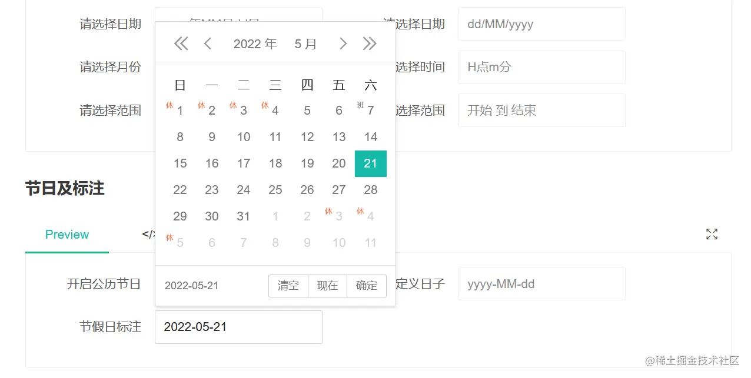Select date 22 in calendar

pyautogui.click(x=180, y=190)
